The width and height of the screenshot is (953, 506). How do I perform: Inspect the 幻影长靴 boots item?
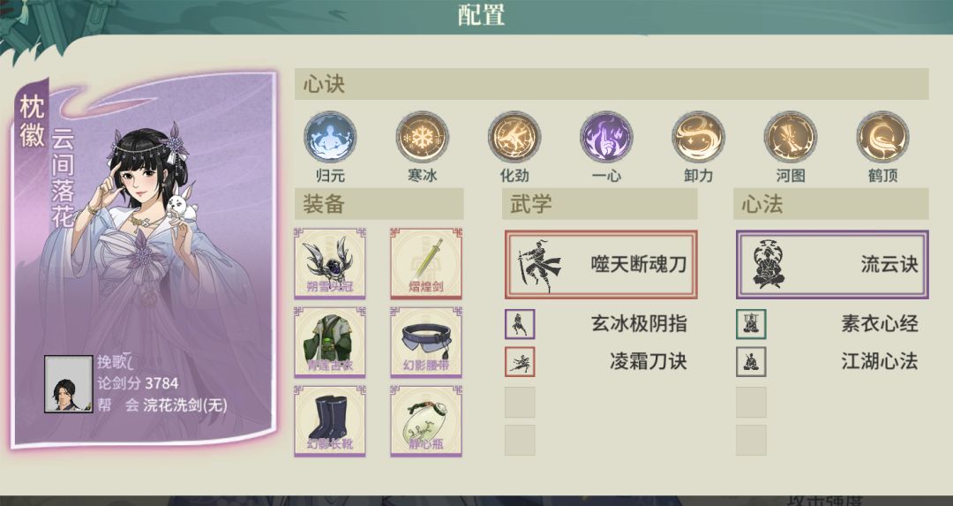(x=330, y=420)
